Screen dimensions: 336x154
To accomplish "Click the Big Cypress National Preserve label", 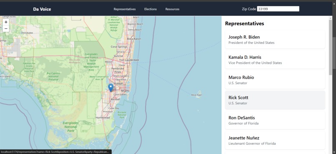I will 53,76.
